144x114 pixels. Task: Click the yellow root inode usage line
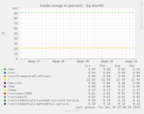pos(77,48)
